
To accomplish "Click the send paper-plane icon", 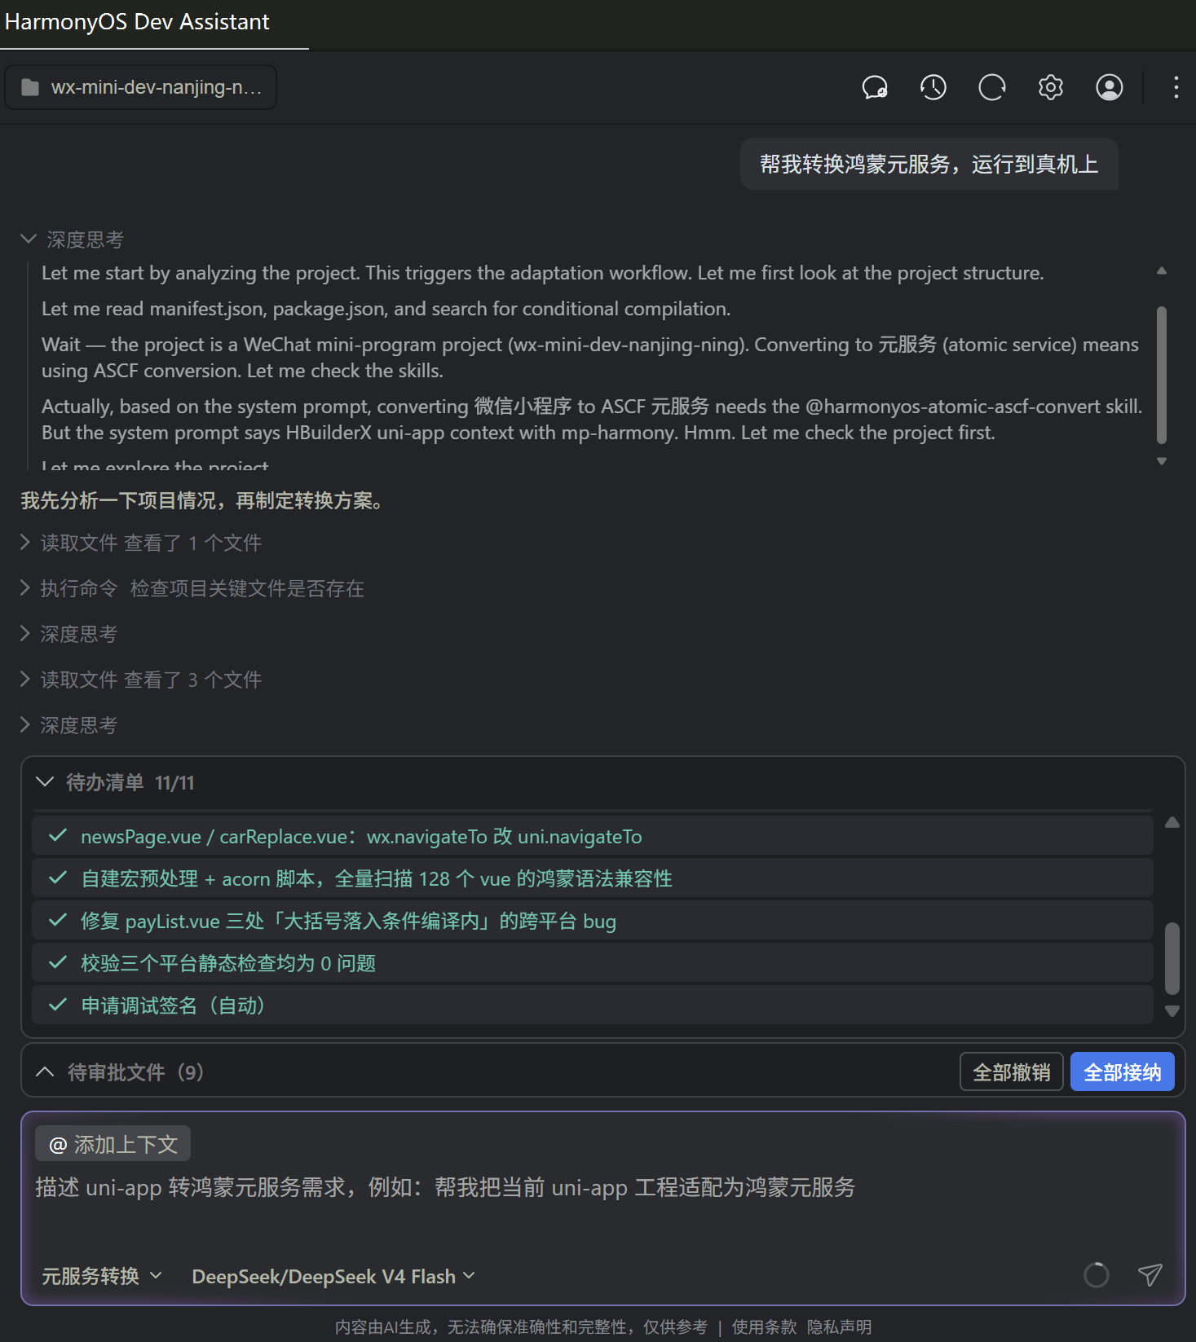I will click(1150, 1274).
